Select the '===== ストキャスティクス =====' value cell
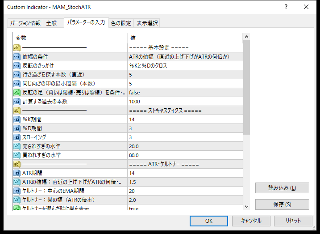 tap(185, 111)
